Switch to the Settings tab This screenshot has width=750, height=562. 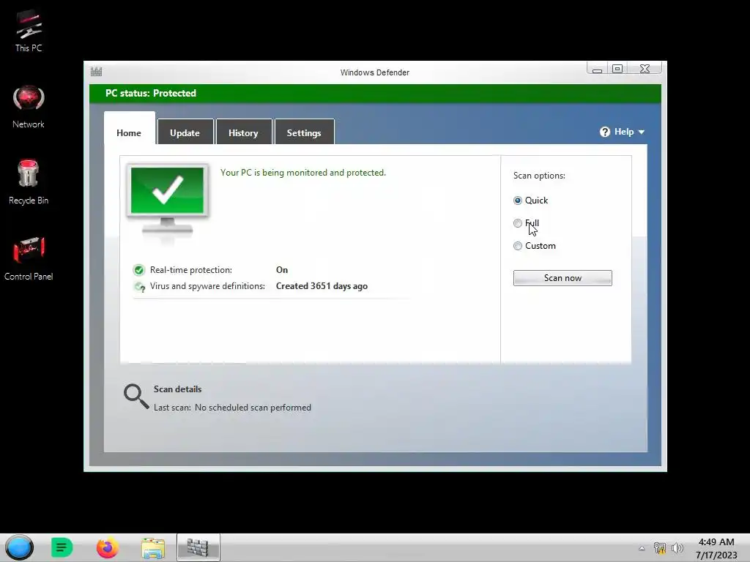tap(304, 132)
